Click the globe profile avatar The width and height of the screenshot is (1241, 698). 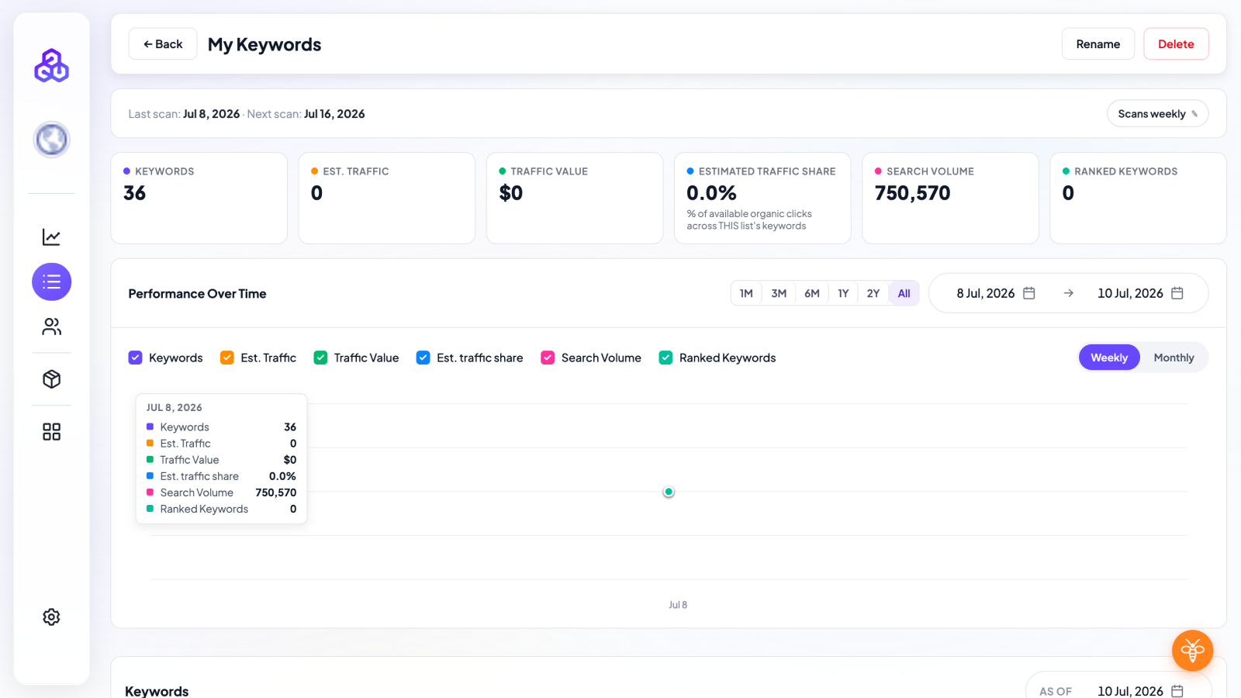[51, 140]
